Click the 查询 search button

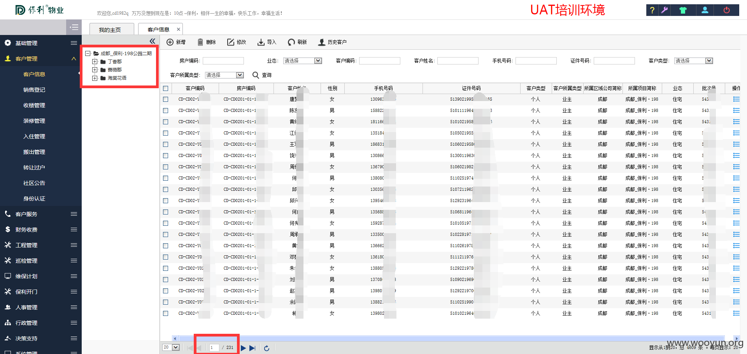[262, 75]
